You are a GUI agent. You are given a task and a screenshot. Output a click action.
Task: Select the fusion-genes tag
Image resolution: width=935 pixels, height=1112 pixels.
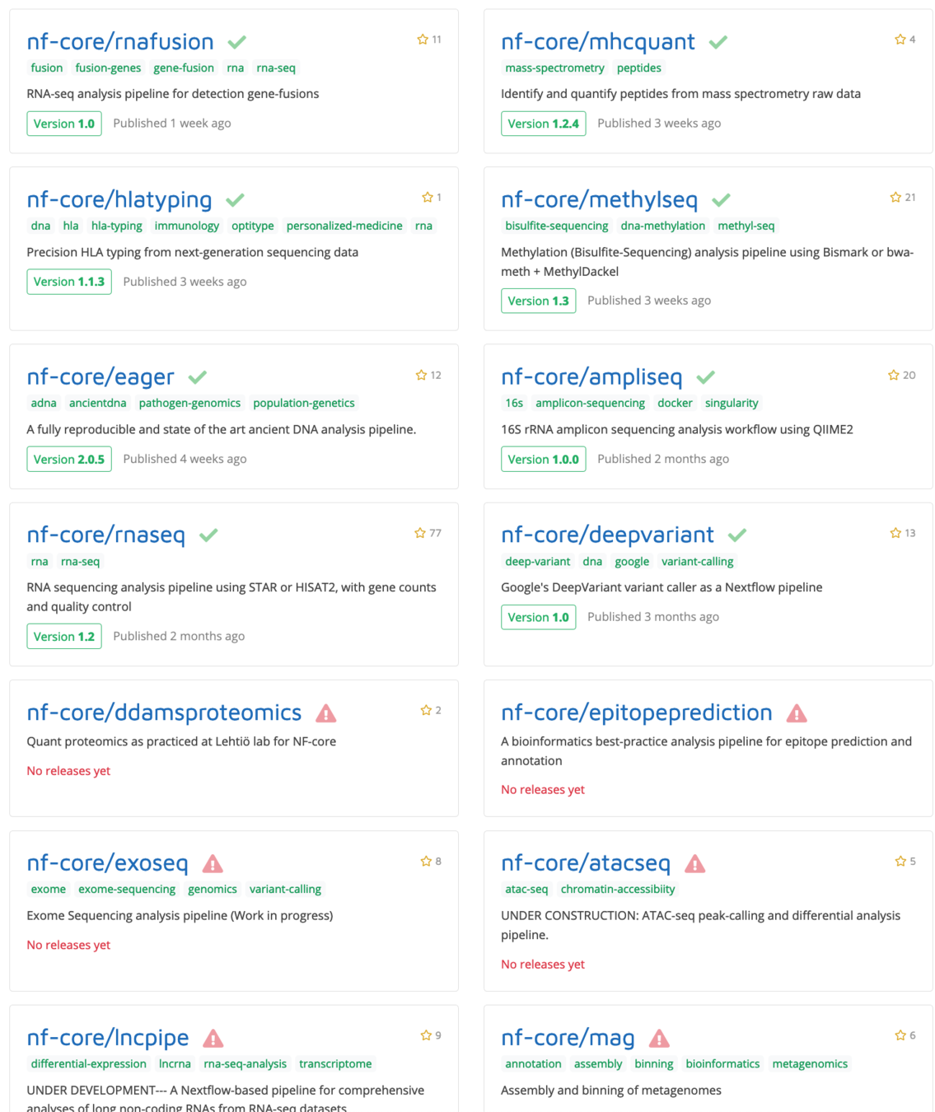pyautogui.click(x=108, y=68)
